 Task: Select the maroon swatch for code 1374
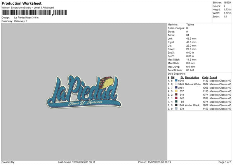[176, 95]
